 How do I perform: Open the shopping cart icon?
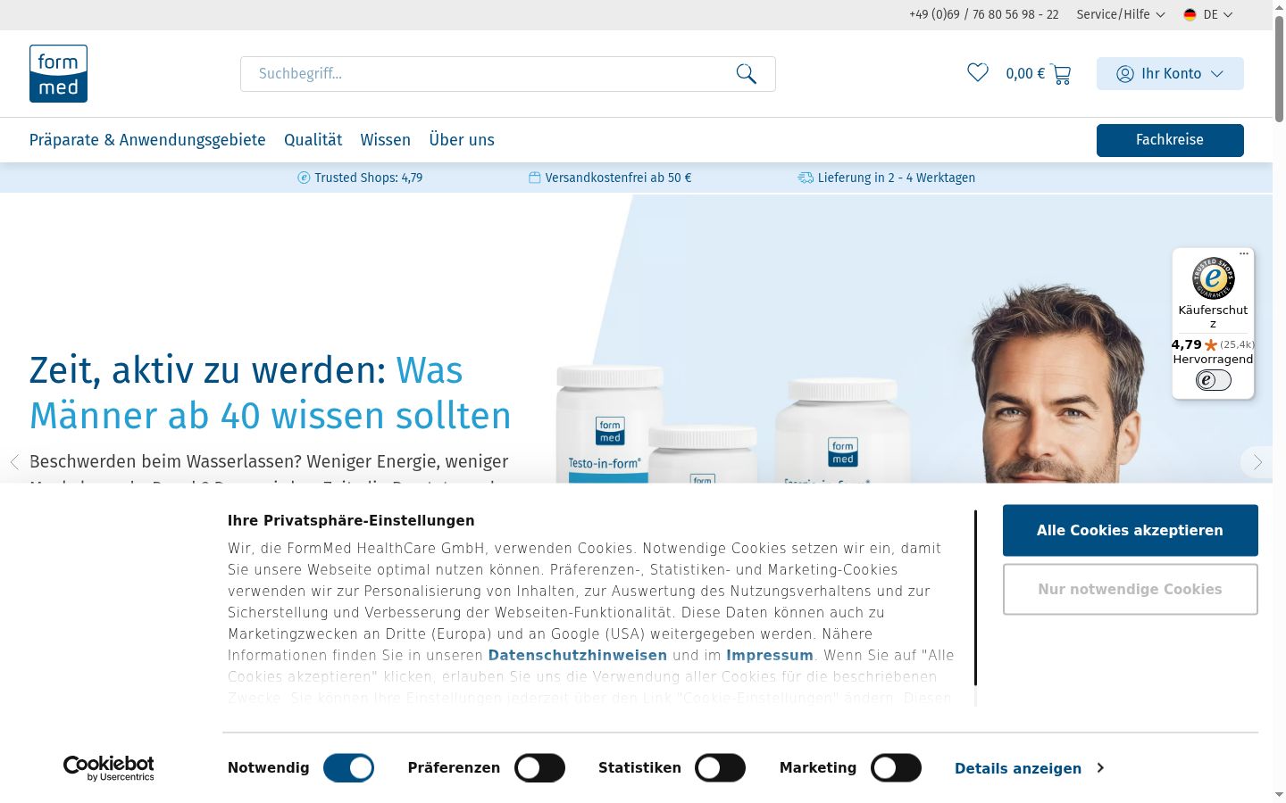click(x=1061, y=74)
